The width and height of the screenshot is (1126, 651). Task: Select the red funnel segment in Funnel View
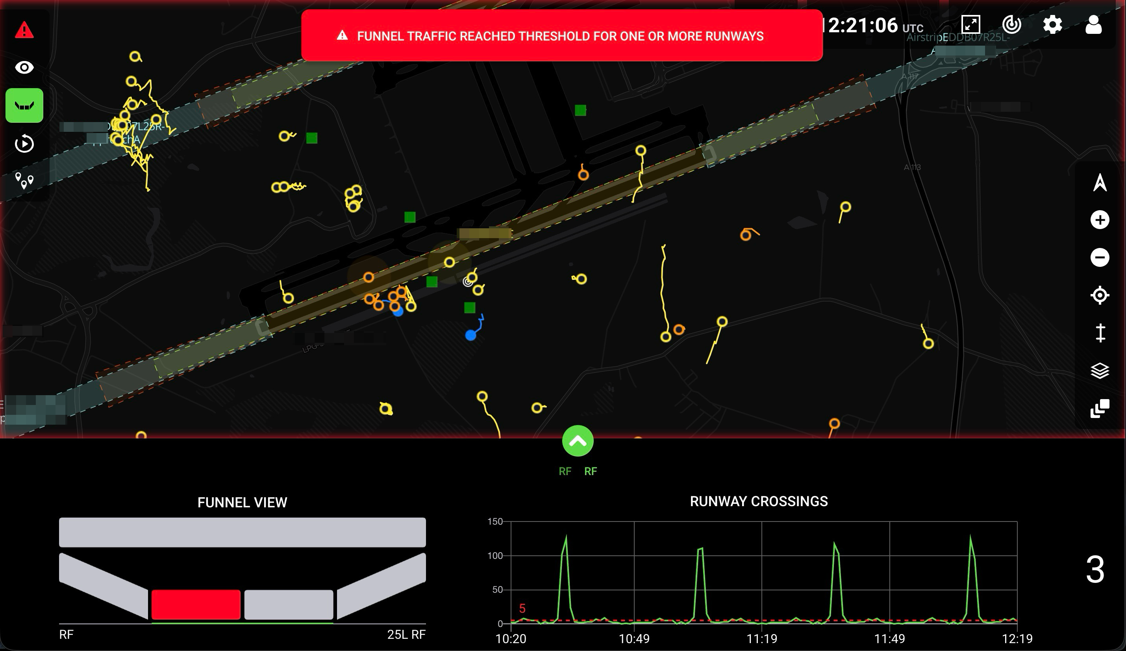tap(196, 604)
